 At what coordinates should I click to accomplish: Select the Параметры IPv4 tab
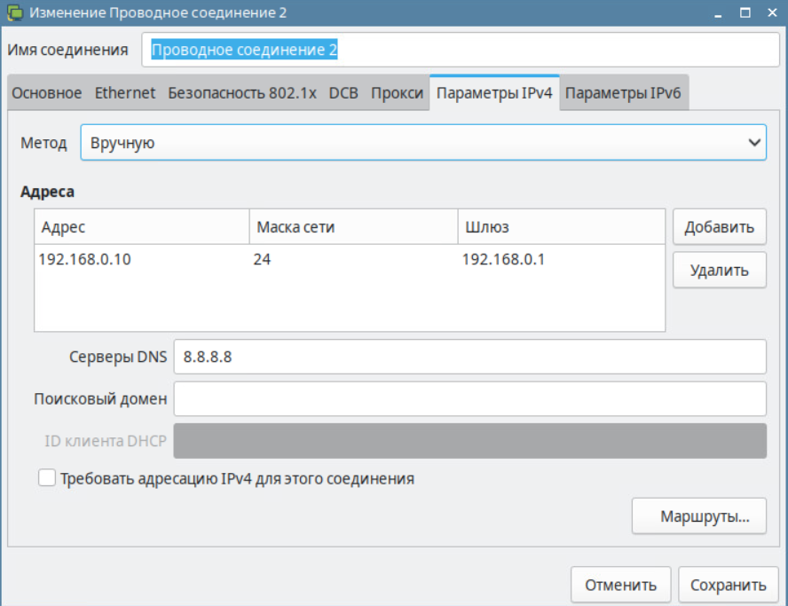(494, 92)
